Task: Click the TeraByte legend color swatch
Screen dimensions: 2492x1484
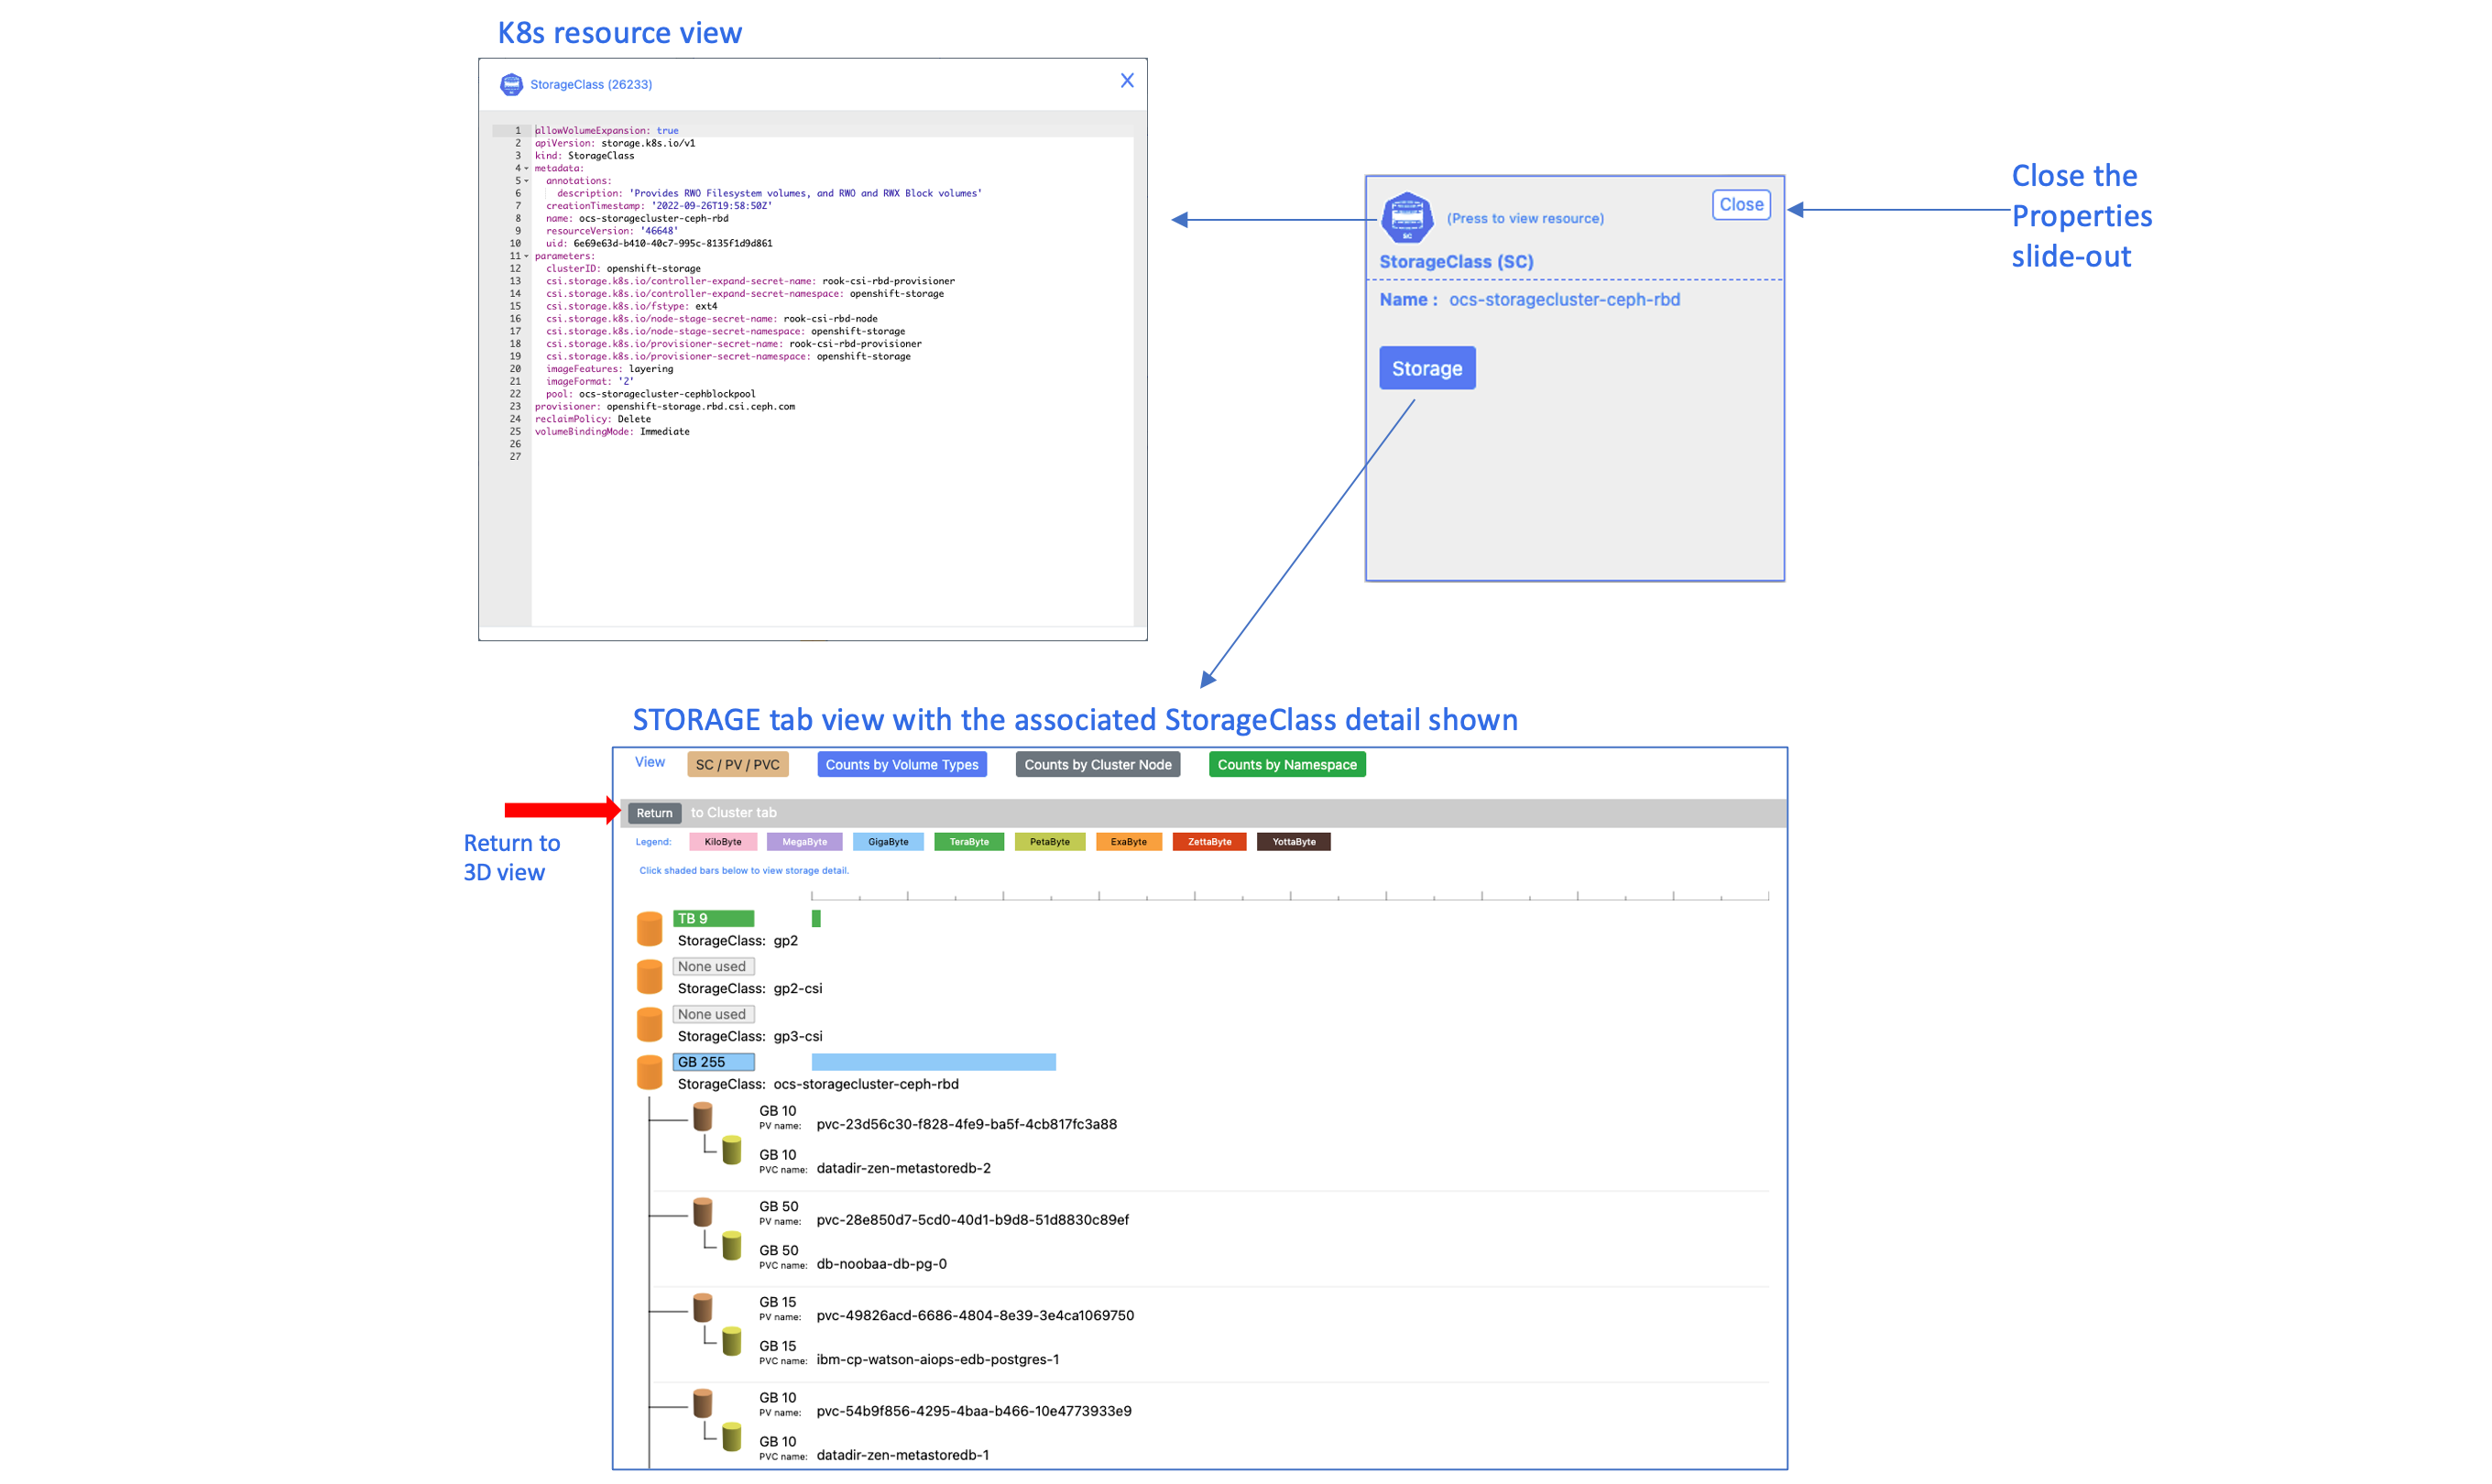Action: (968, 842)
